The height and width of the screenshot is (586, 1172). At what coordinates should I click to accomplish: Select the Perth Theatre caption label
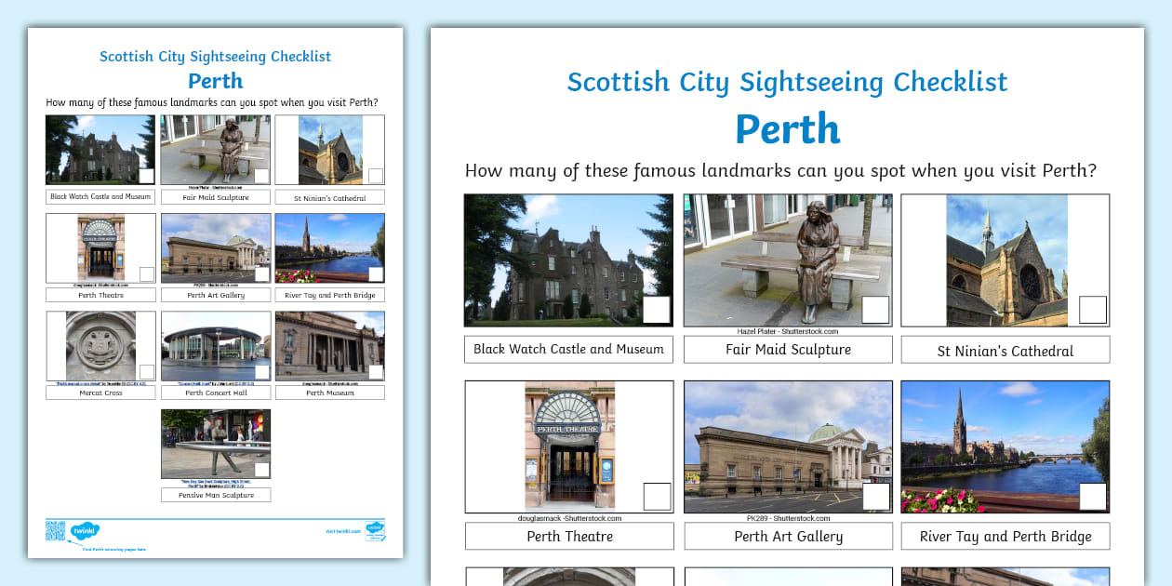pos(568,536)
